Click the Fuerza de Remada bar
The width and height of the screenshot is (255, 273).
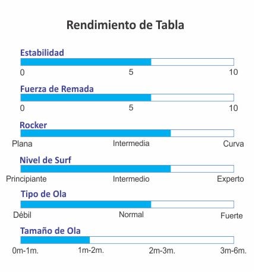(127, 97)
